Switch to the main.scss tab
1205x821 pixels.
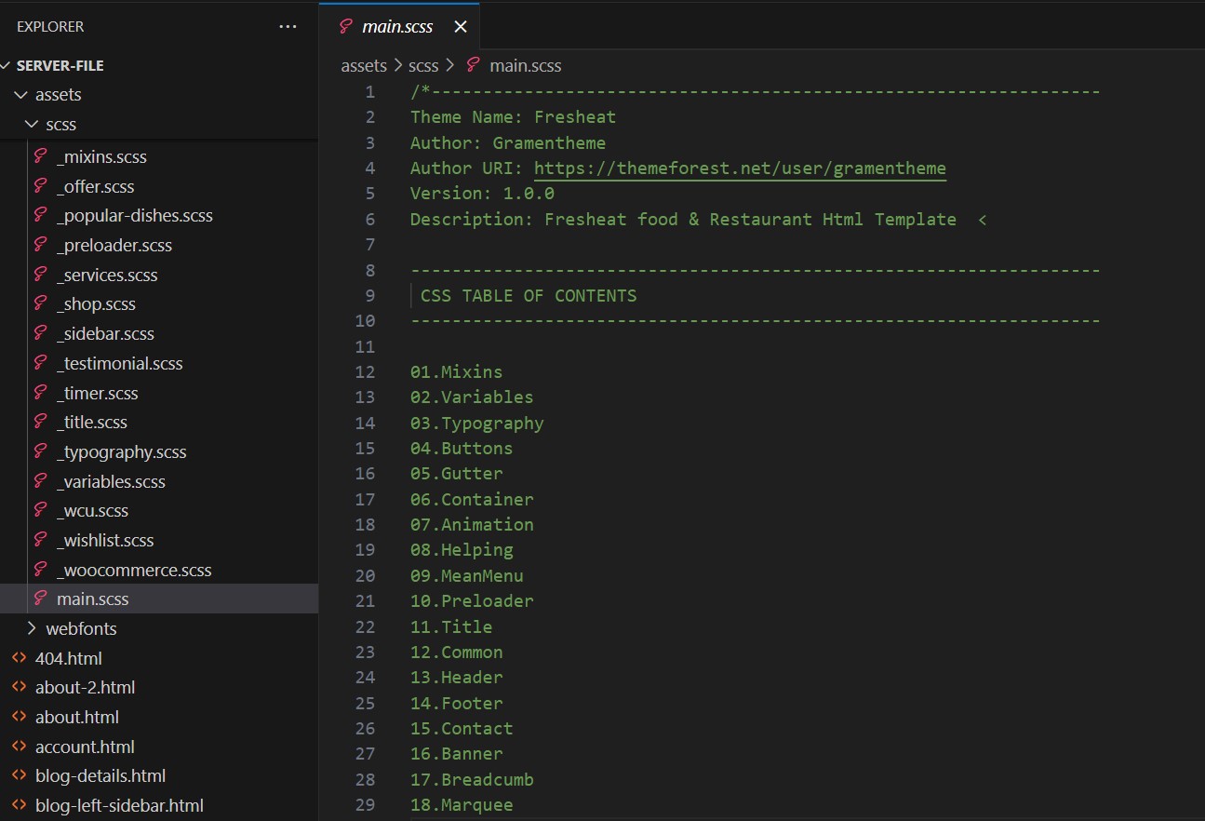point(397,27)
